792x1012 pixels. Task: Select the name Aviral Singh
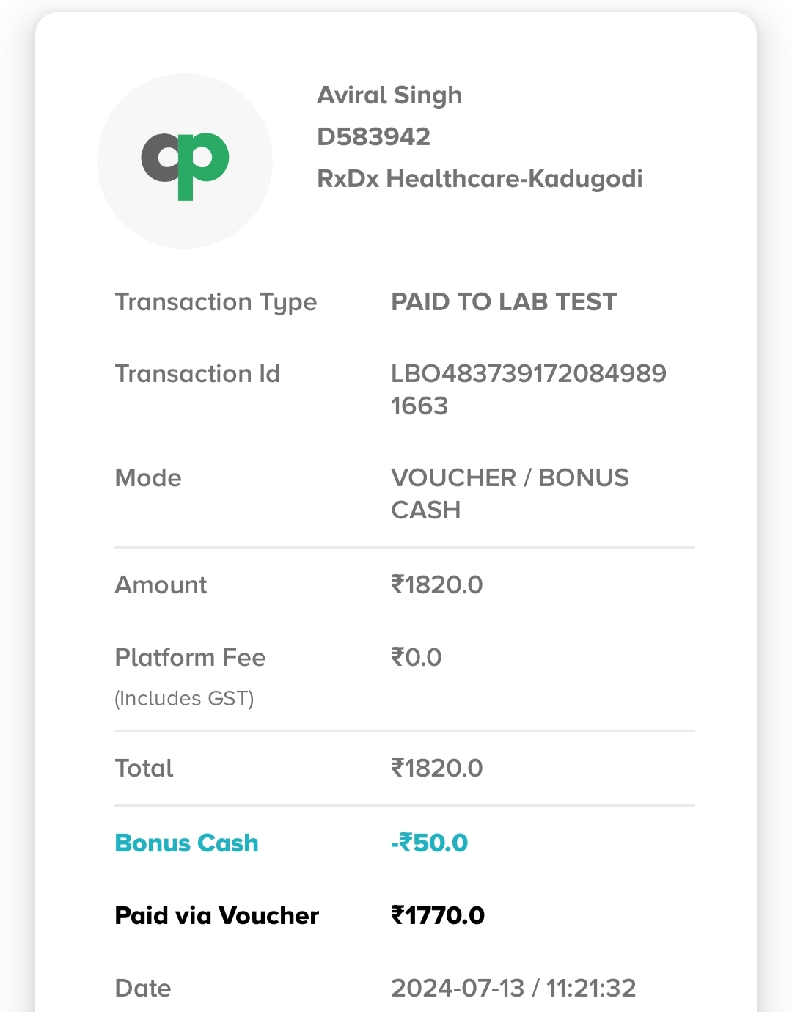pos(389,95)
